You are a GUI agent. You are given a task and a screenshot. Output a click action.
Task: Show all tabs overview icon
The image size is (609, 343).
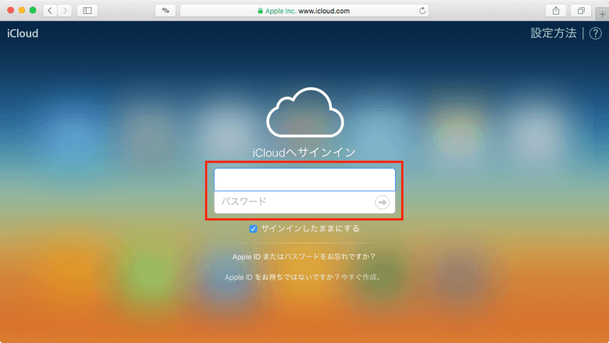coord(581,10)
